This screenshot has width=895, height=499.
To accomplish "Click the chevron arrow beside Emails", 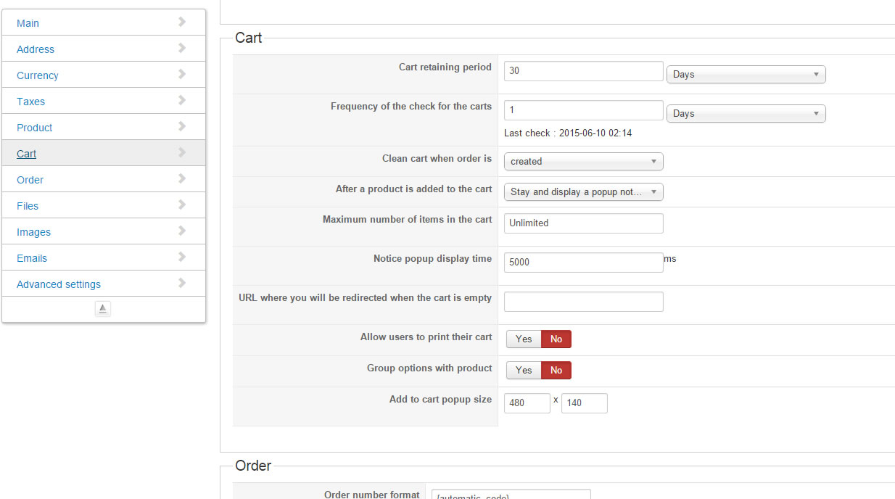I will [182, 257].
